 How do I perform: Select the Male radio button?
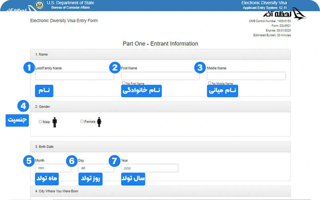point(40,122)
